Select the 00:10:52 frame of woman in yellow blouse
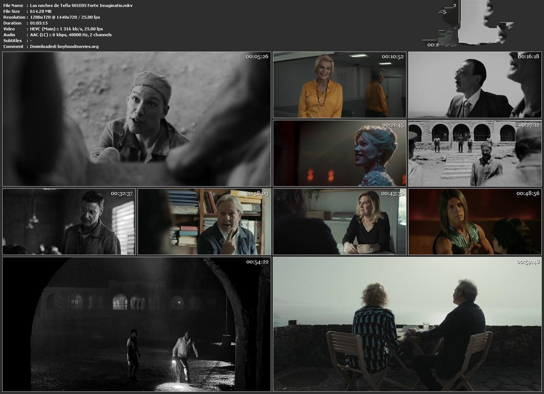Viewport: 544px width, 394px height. [339, 85]
